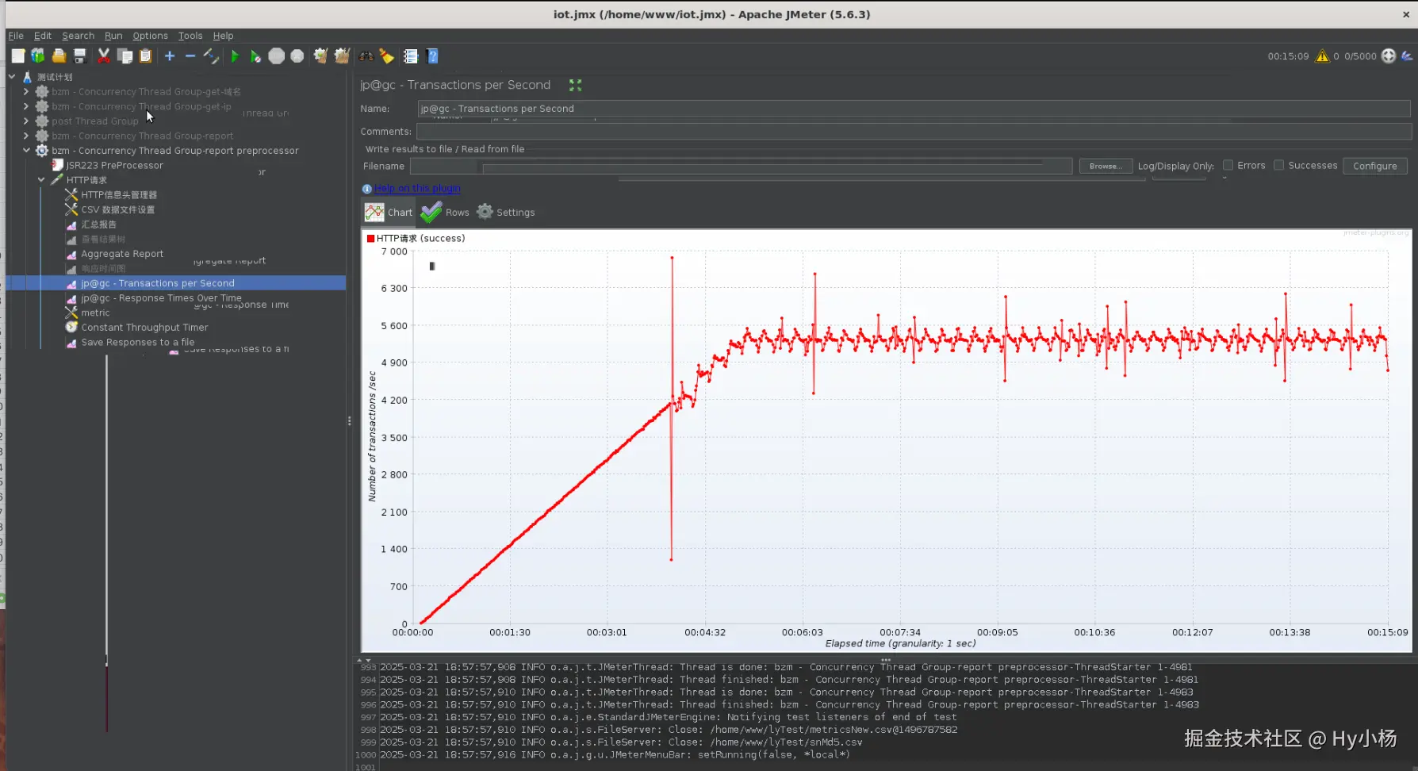Open the 'Help on this plugin' link
Image resolution: width=1418 pixels, height=771 pixels.
tap(418, 189)
